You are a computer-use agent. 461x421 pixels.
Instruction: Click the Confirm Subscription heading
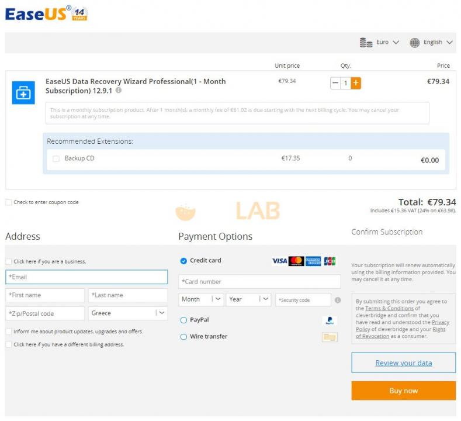click(387, 232)
